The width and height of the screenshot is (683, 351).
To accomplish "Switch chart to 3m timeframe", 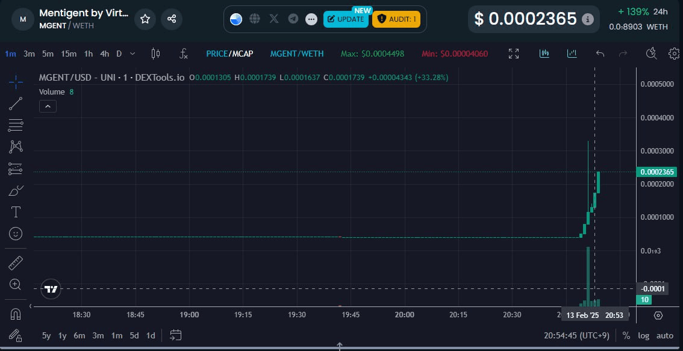I will pos(29,54).
